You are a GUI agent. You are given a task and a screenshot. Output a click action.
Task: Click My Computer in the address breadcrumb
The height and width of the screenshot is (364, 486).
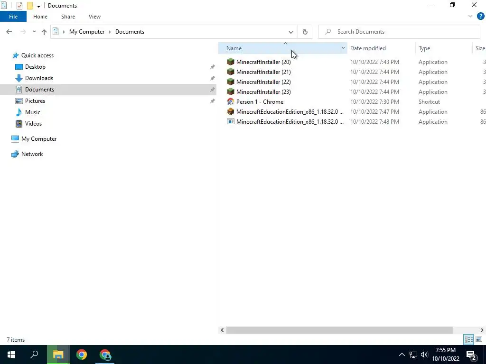pyautogui.click(x=87, y=32)
